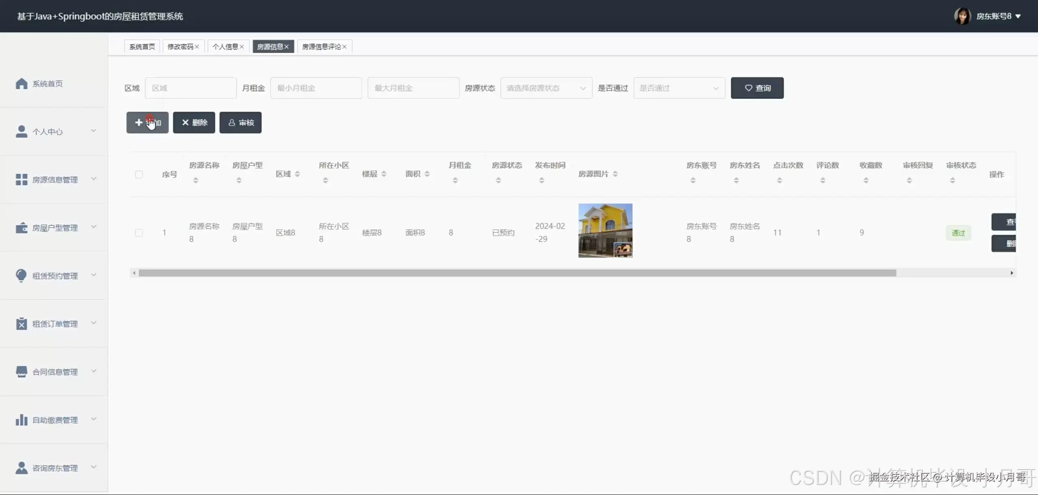This screenshot has height=495, width=1038.
Task: Click the clipboard icon beside 租赁订单管理
Action: pos(21,324)
